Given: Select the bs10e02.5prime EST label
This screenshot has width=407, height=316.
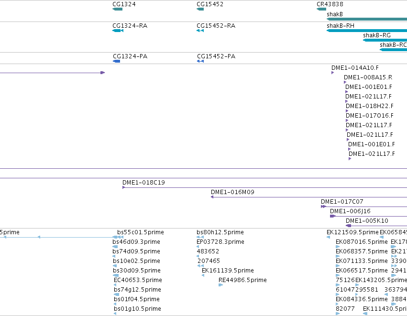Looking at the screenshot, I should click(136, 261).
